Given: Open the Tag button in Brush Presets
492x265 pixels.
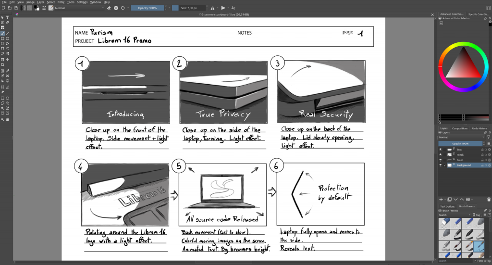Looking at the screenshot, I should (x=477, y=215).
